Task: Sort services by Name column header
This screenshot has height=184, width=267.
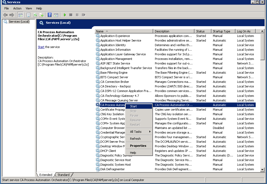Action: (100, 31)
